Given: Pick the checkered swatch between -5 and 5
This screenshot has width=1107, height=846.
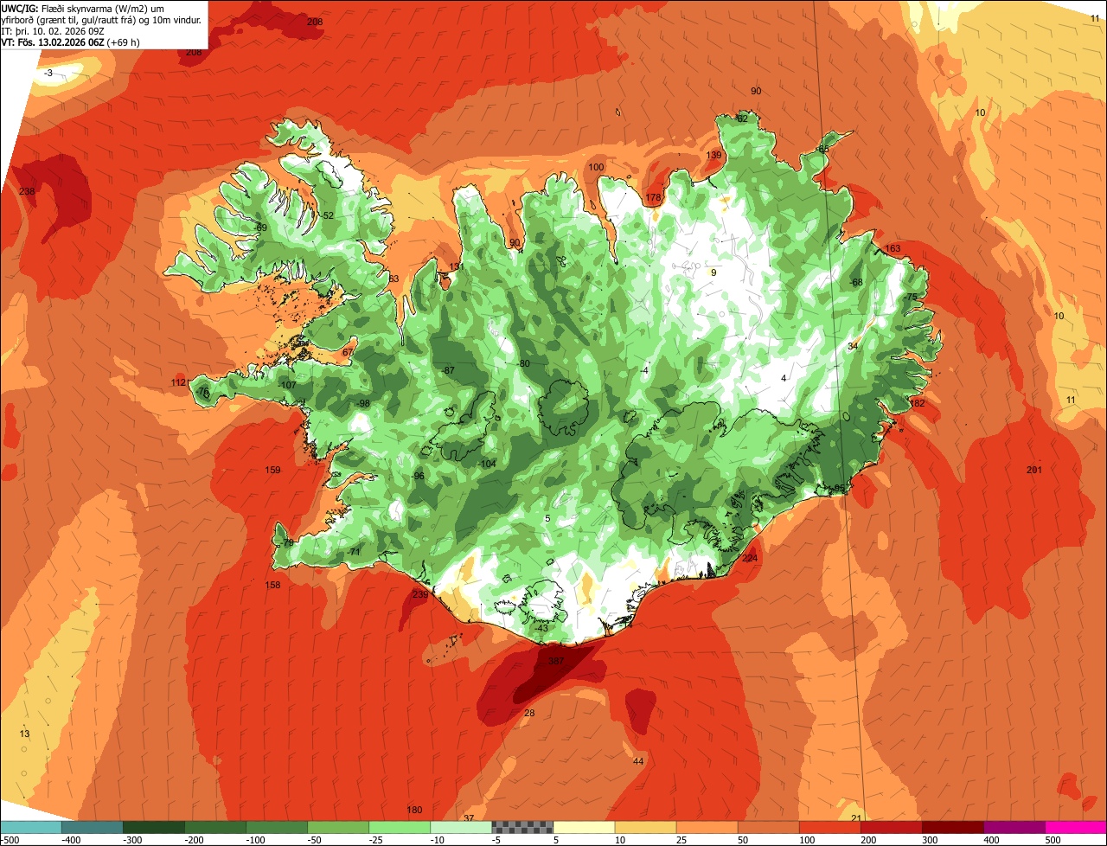Looking at the screenshot, I should pyautogui.click(x=522, y=827).
